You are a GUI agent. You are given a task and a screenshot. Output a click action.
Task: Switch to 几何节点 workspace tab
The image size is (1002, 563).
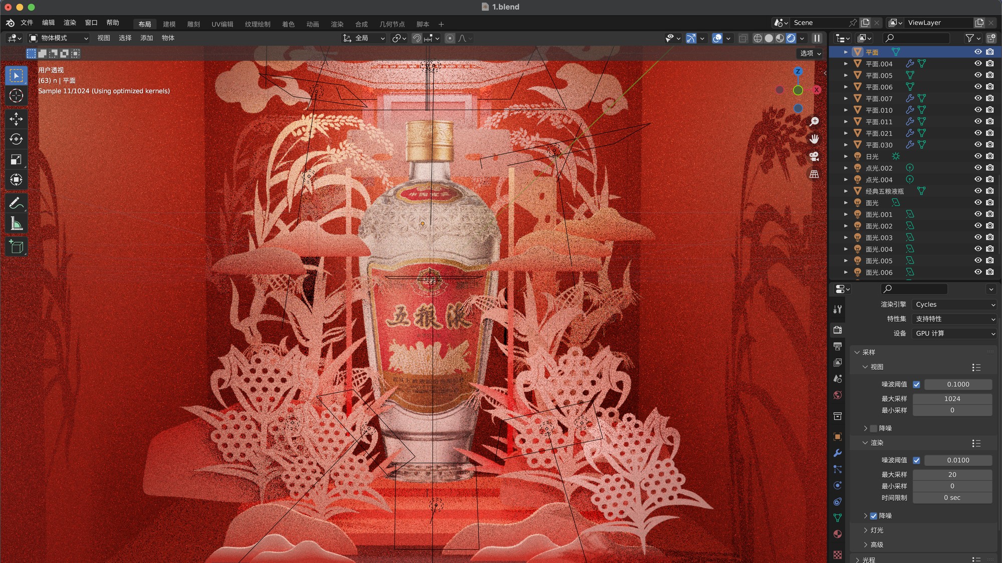(392, 25)
